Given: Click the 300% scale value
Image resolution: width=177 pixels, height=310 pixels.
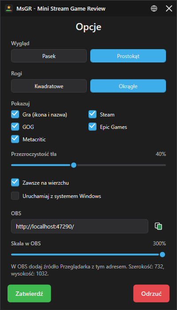Looking at the screenshot, I should tap(159, 244).
